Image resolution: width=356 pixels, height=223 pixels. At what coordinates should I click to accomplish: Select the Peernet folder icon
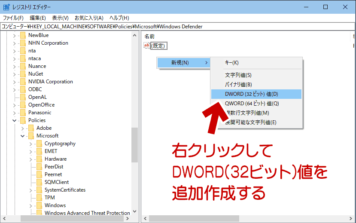(x=39, y=174)
